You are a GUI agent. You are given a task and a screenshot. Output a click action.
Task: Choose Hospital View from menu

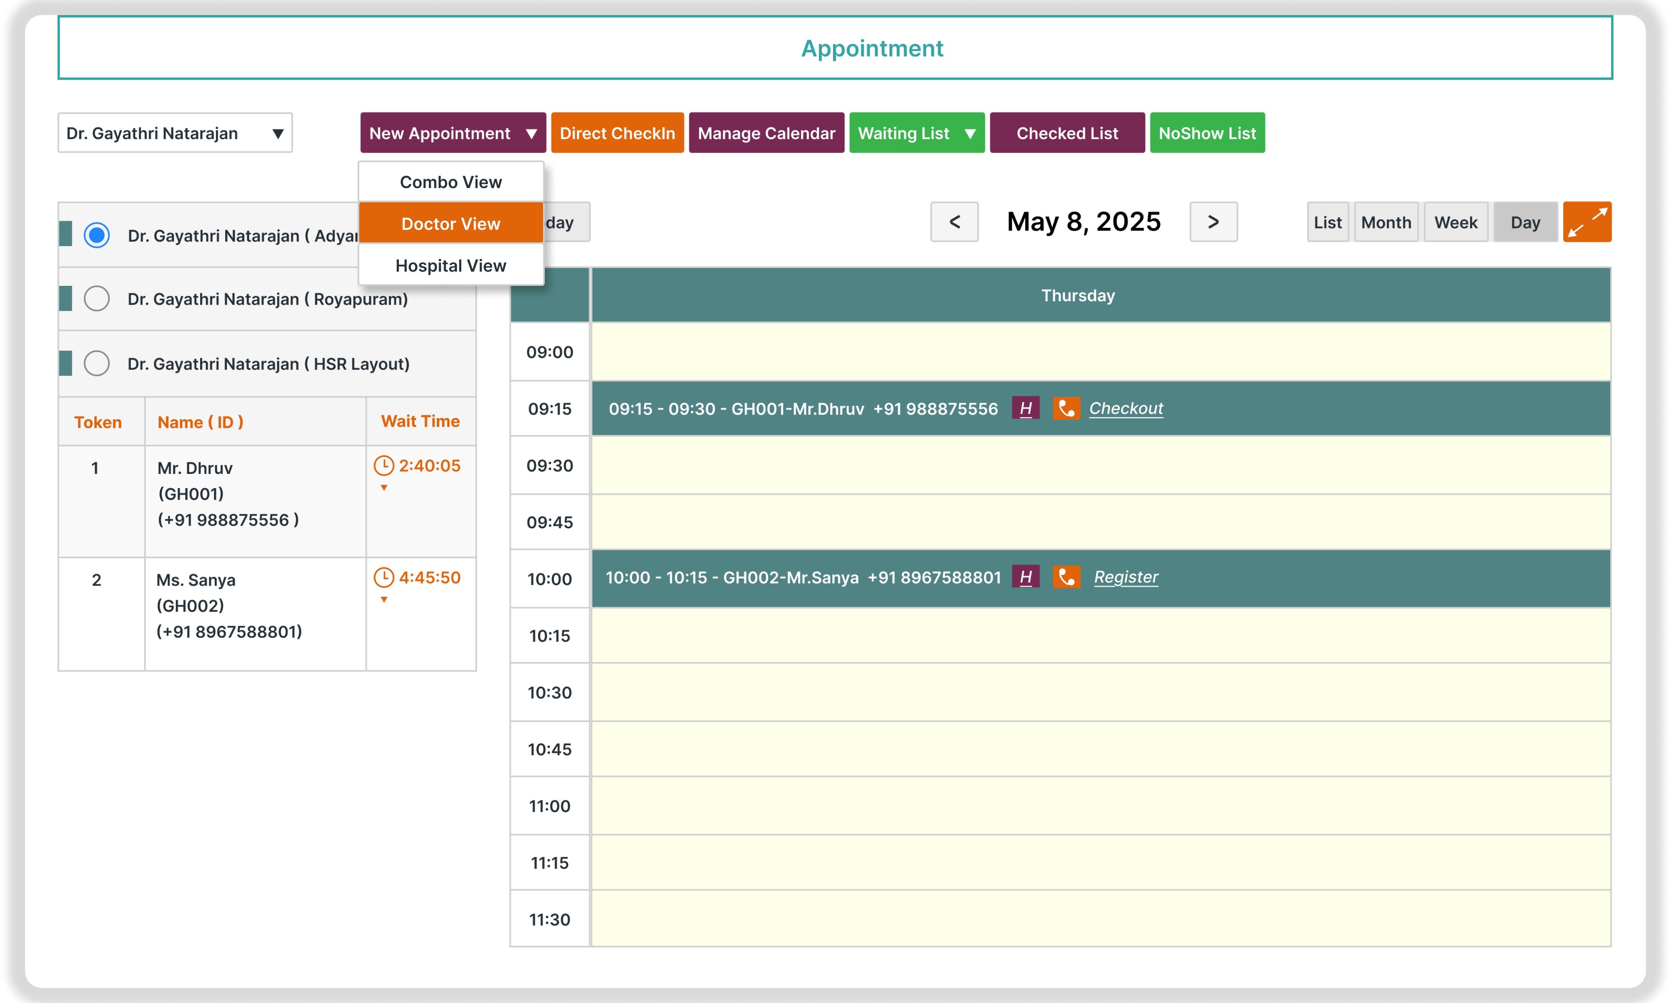pos(450,266)
